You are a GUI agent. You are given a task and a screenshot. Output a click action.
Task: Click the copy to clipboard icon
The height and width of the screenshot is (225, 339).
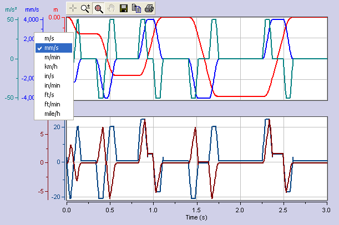136,8
